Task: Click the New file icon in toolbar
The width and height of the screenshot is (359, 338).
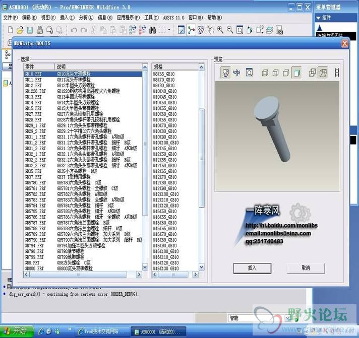Action: pyautogui.click(x=10, y=30)
